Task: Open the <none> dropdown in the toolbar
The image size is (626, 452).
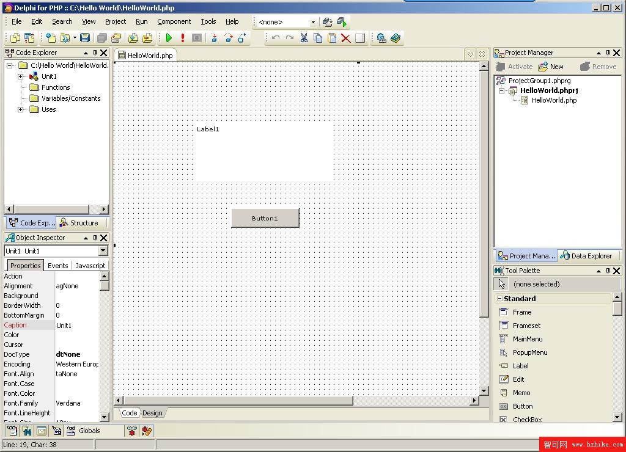Action: (x=313, y=22)
